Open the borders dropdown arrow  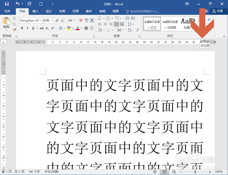coord(112,30)
